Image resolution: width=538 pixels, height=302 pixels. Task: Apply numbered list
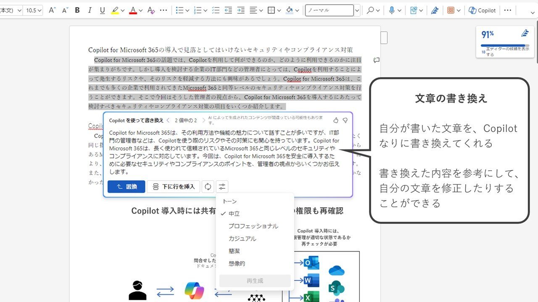pyautogui.click(x=198, y=10)
